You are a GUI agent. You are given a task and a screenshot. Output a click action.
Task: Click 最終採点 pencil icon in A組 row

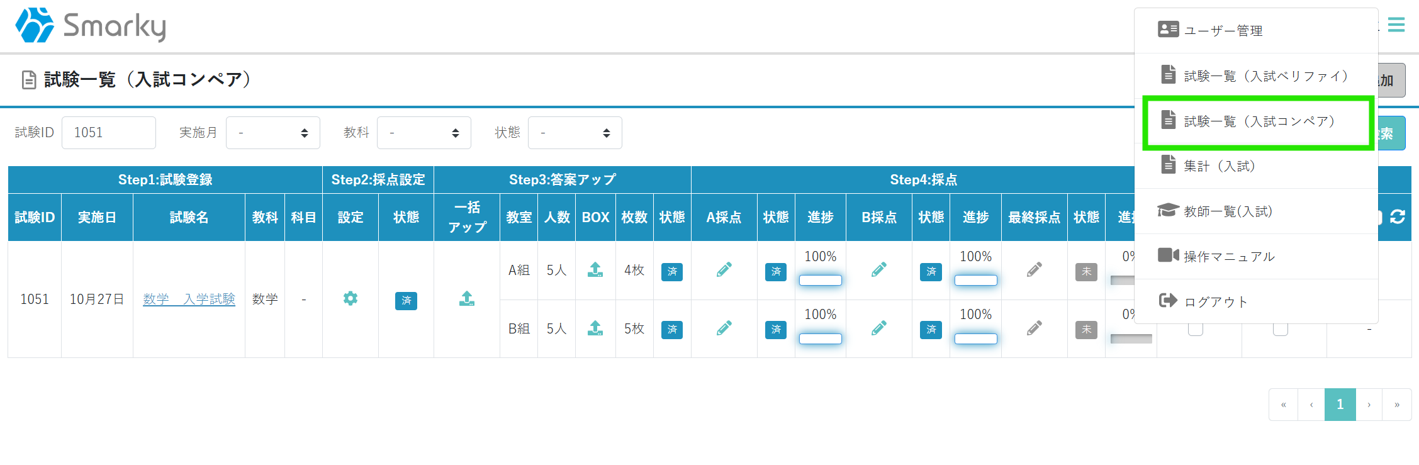[1035, 270]
